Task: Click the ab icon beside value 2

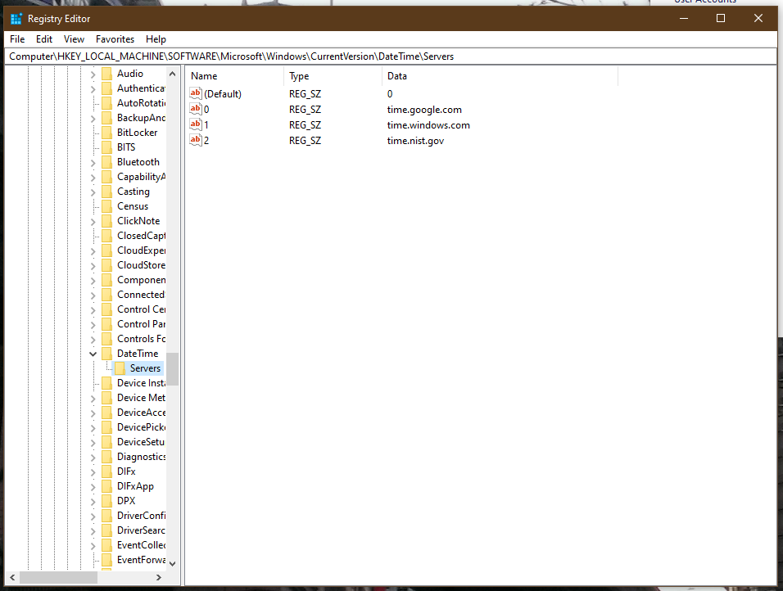Action: coord(195,140)
